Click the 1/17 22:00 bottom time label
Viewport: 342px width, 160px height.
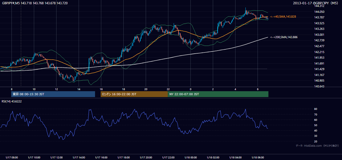click(168, 158)
